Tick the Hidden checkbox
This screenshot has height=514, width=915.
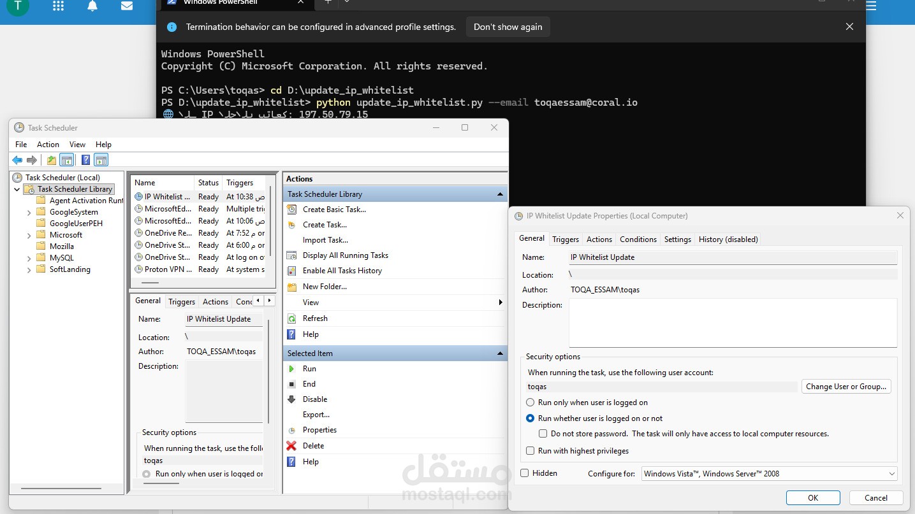[525, 473]
